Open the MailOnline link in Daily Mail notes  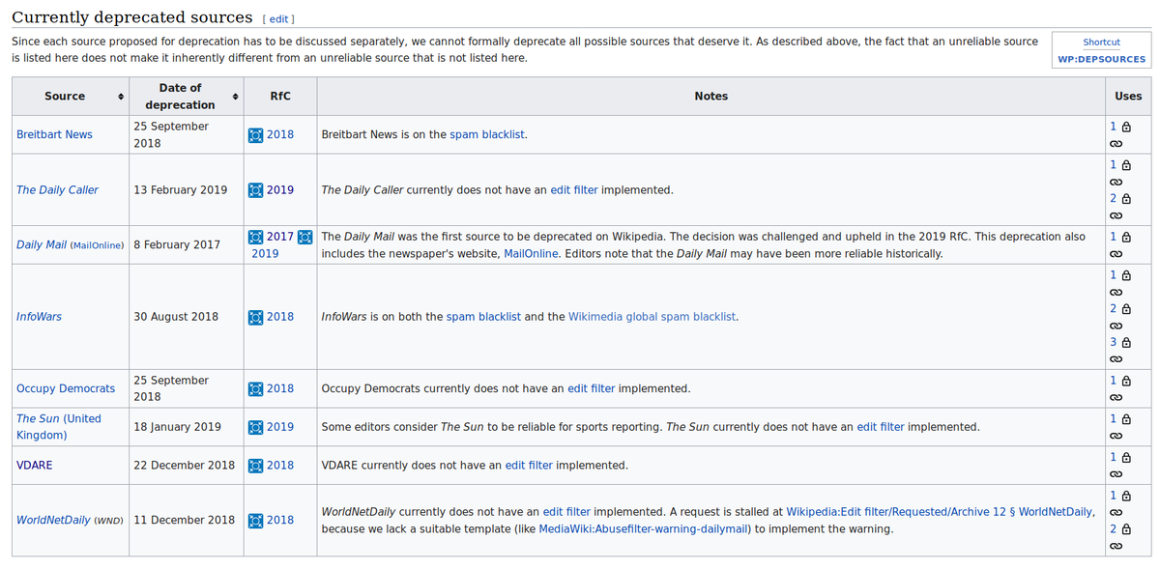coord(533,254)
